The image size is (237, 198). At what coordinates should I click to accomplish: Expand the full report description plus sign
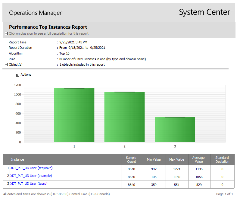pos(6,33)
